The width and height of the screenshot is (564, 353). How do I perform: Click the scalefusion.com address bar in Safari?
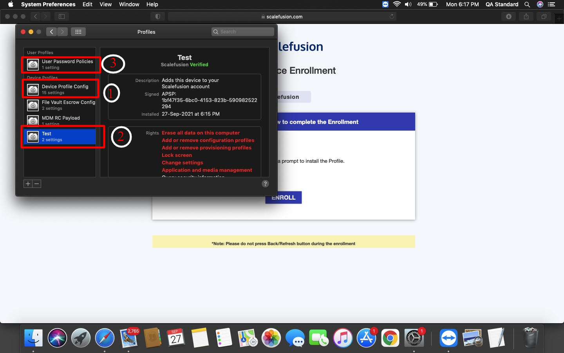[x=282, y=16]
